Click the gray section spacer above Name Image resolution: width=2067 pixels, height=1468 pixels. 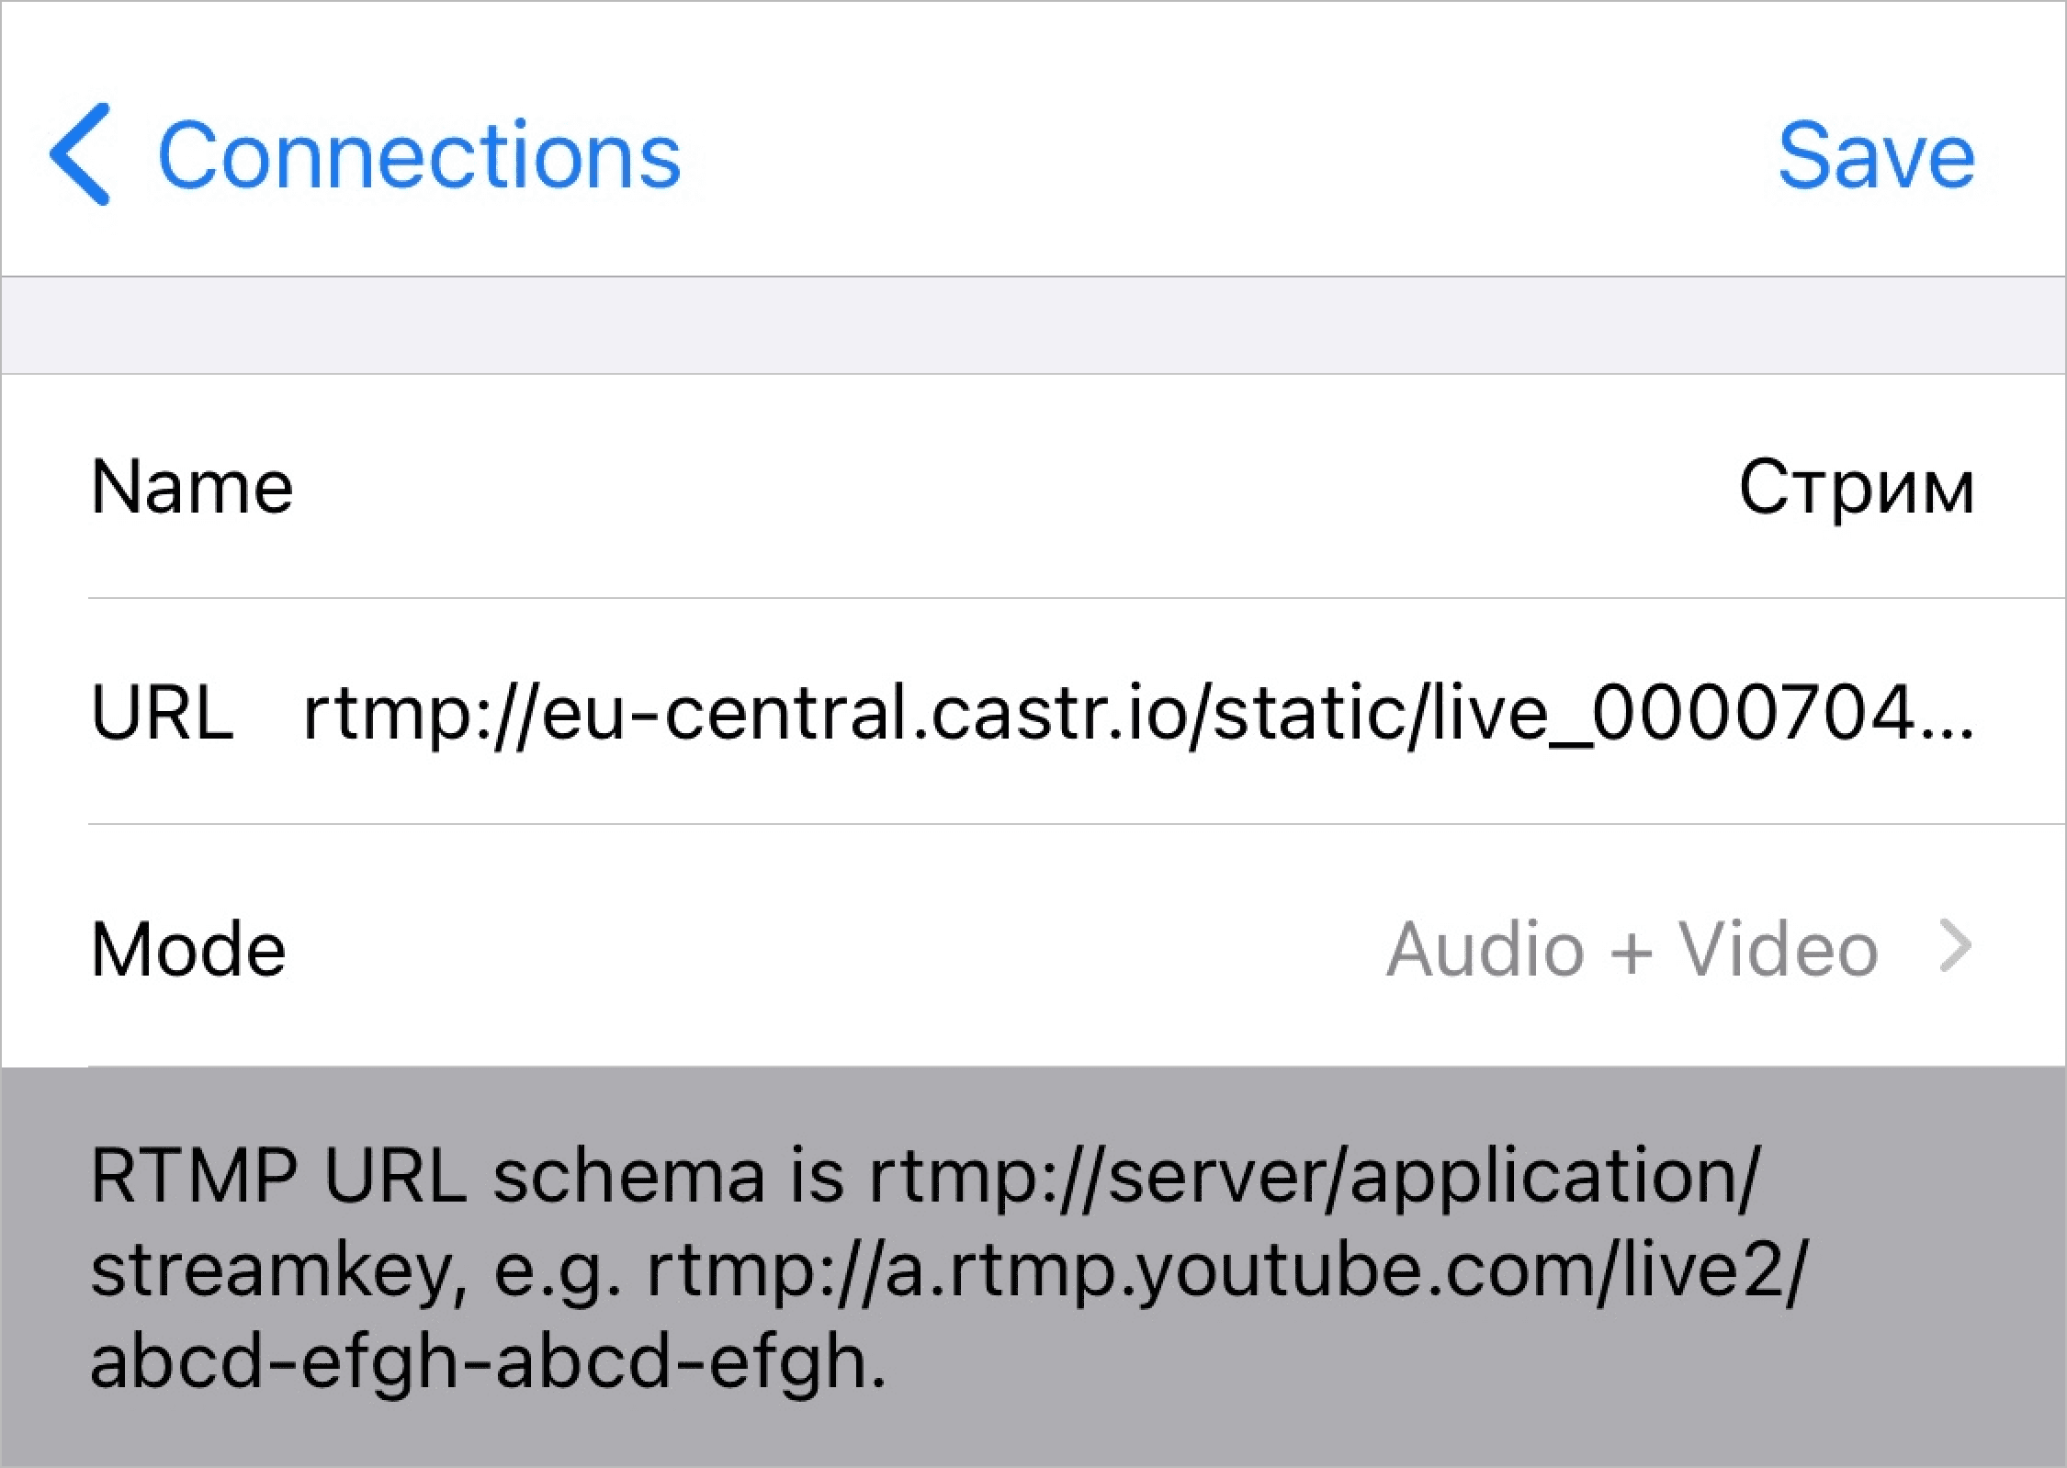tap(1033, 325)
